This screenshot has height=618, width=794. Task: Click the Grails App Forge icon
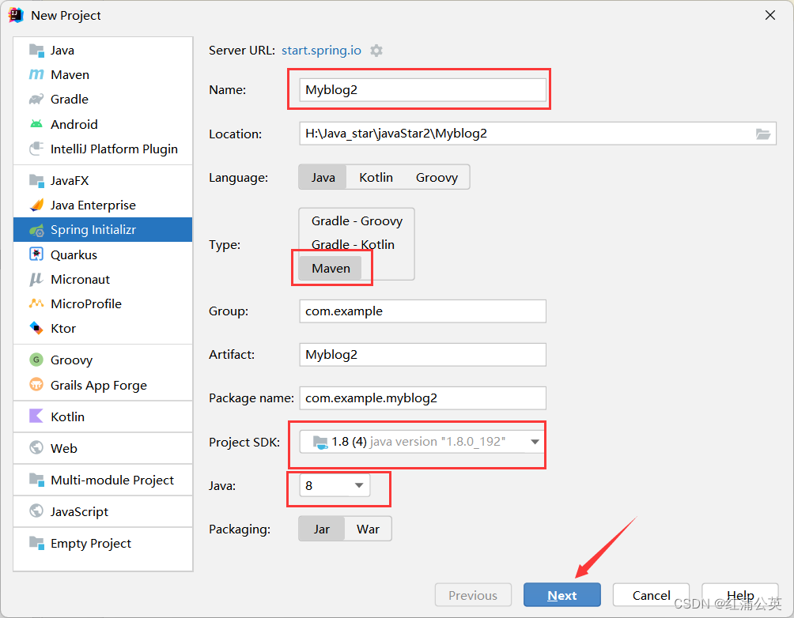point(36,385)
